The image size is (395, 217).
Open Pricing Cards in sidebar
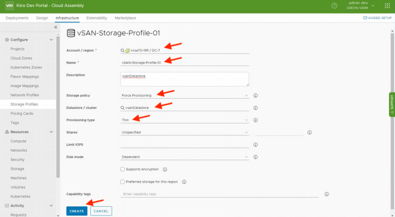(x=22, y=113)
